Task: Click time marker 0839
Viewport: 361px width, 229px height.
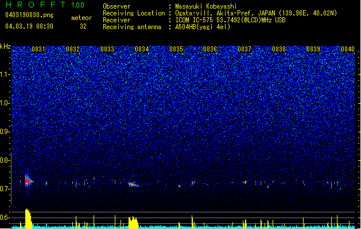Action: pos(313,49)
